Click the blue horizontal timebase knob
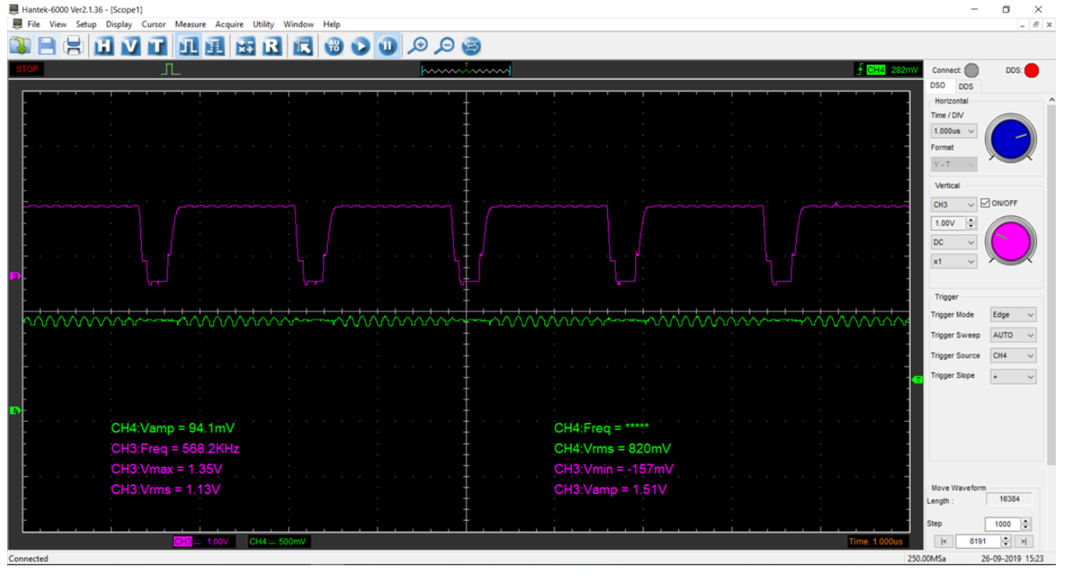This screenshot has height=580, width=1069. click(x=1011, y=139)
